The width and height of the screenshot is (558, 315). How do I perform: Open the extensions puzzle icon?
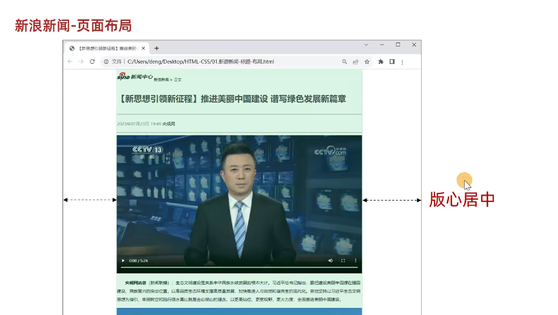(x=381, y=62)
